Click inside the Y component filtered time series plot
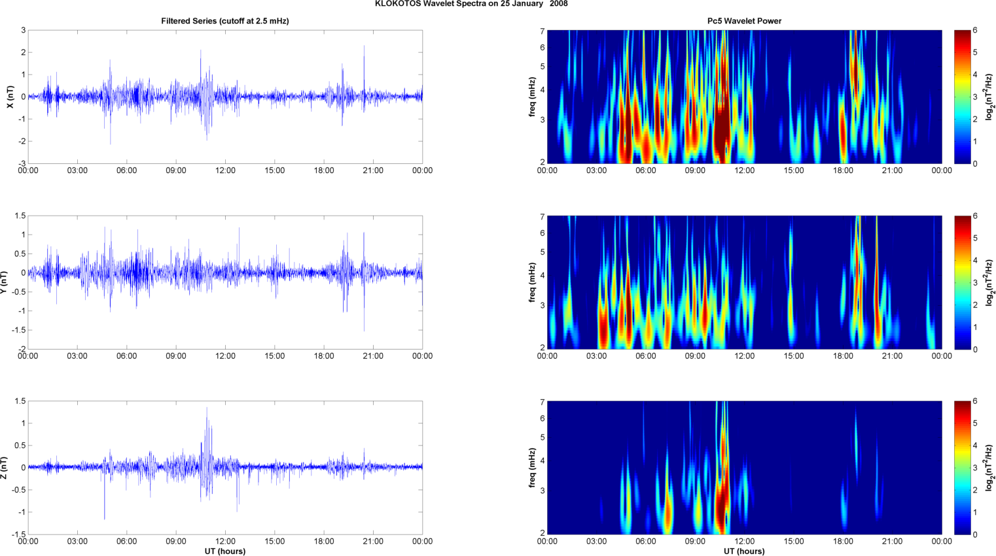Screen dimensions: 996x556 coord(225,282)
